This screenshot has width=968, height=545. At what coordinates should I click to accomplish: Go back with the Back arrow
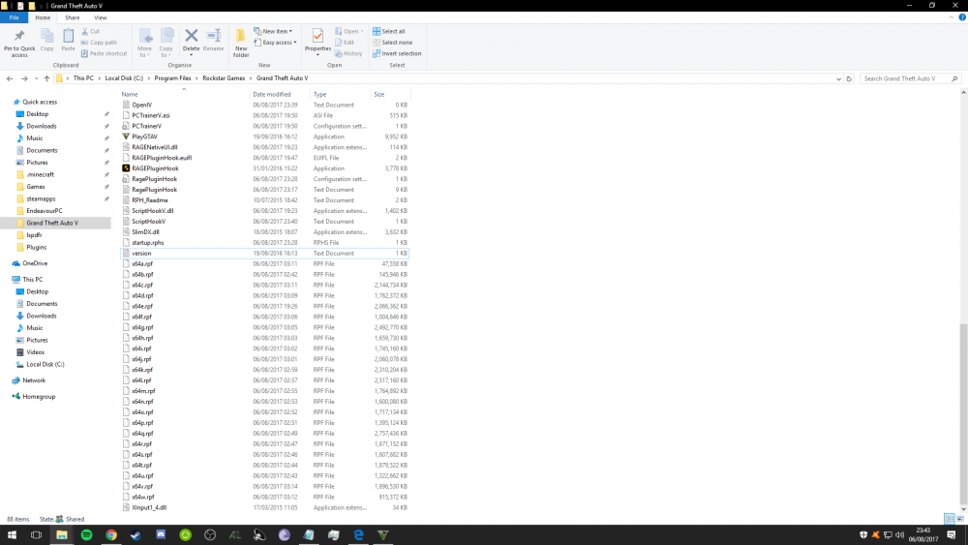pos(10,78)
